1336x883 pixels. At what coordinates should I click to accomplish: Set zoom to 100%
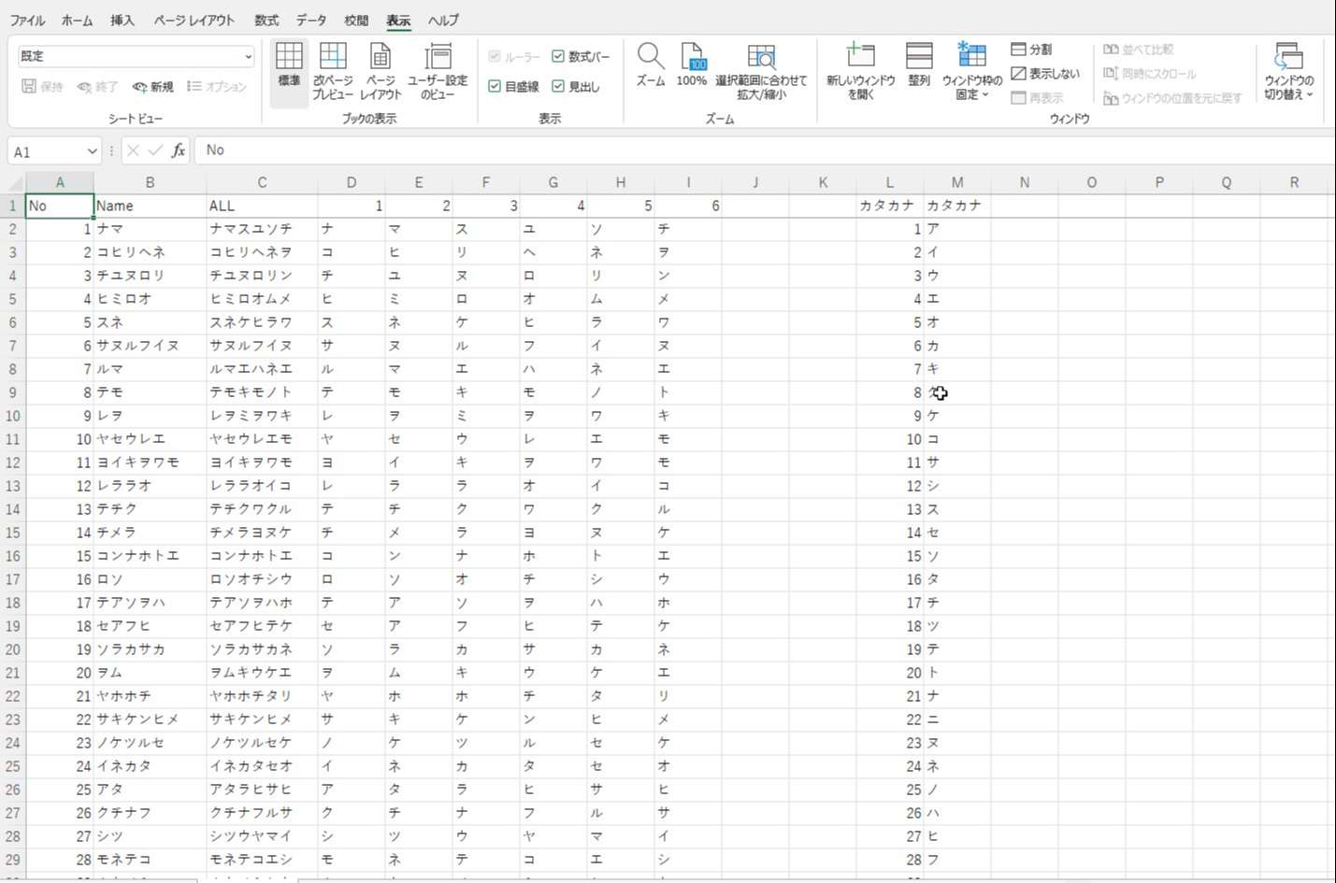pyautogui.click(x=692, y=66)
